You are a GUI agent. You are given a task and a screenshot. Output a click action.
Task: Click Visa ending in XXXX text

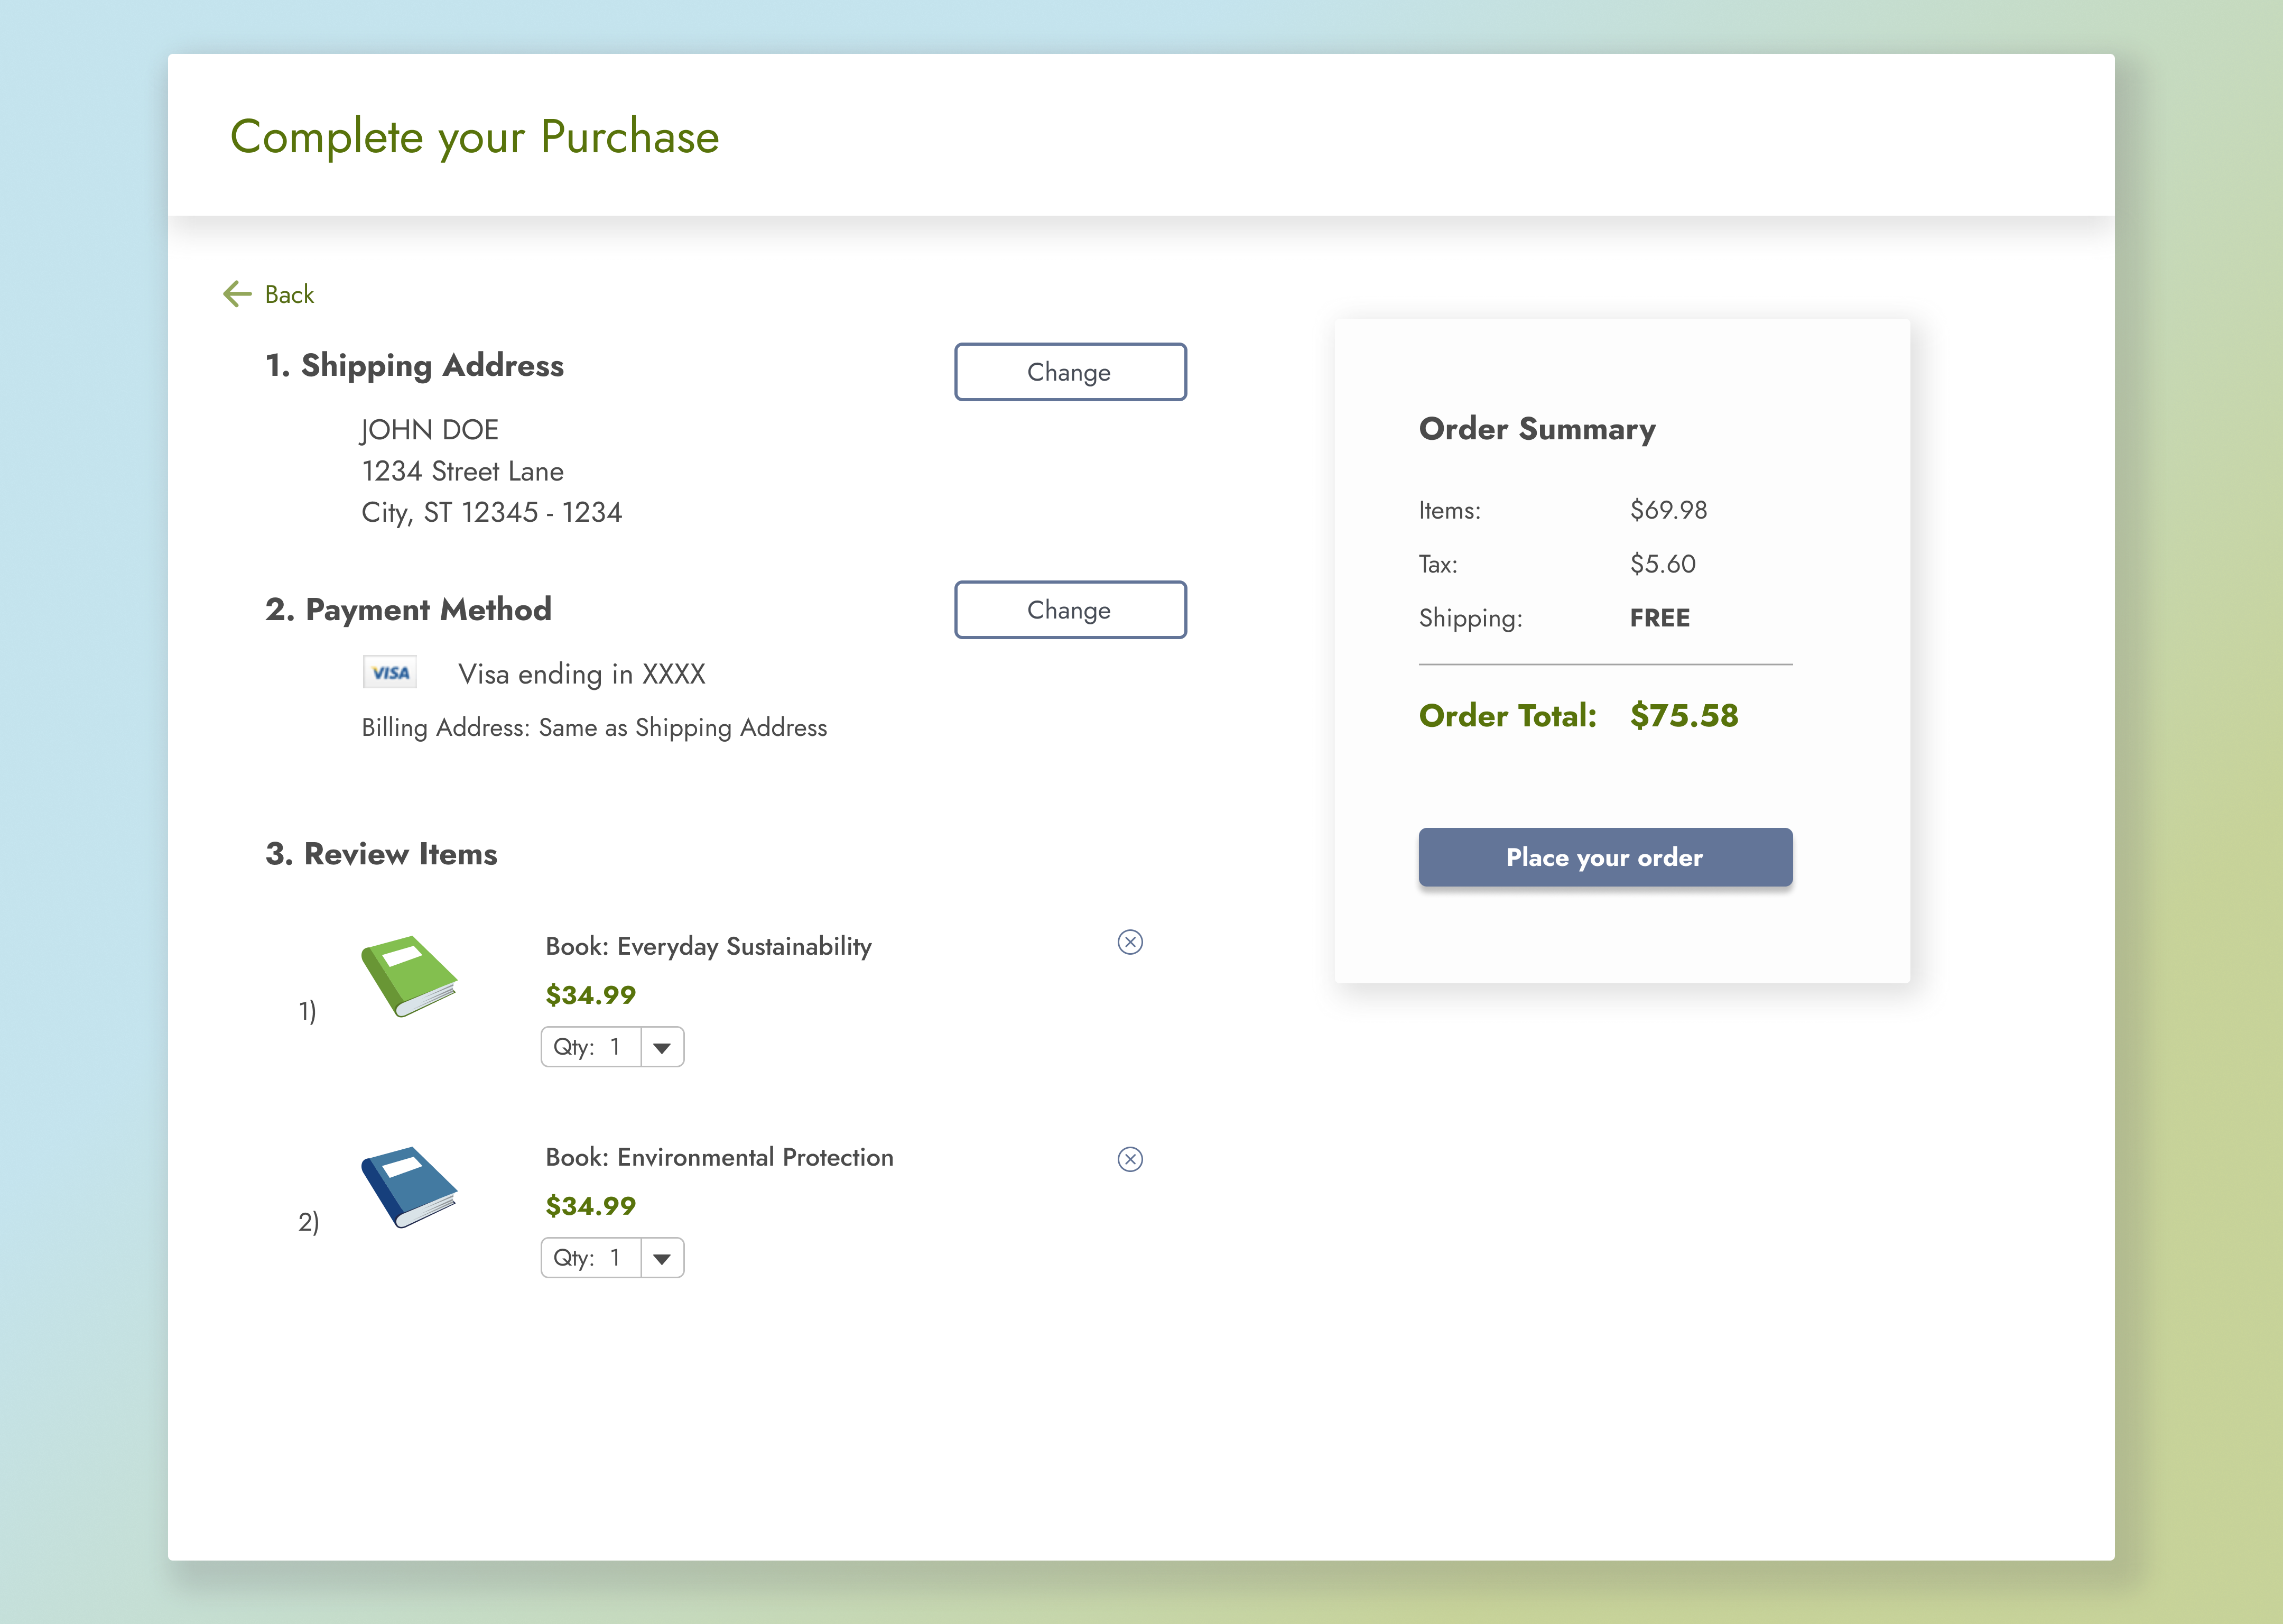(582, 674)
